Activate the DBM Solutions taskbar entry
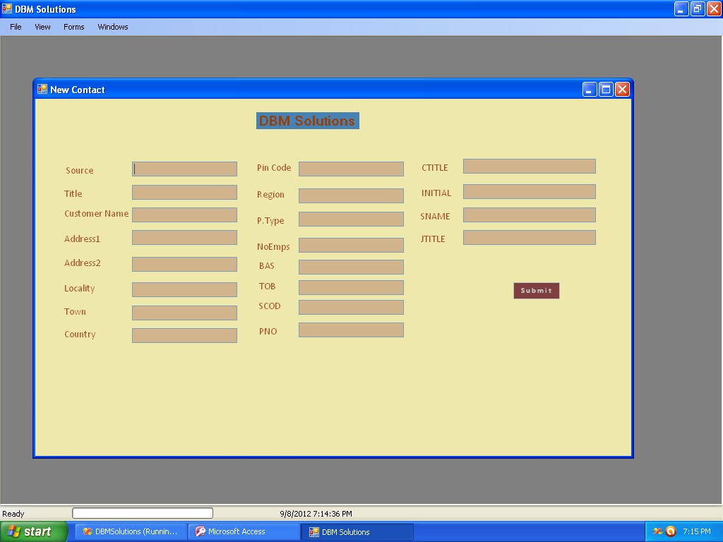 coord(357,531)
